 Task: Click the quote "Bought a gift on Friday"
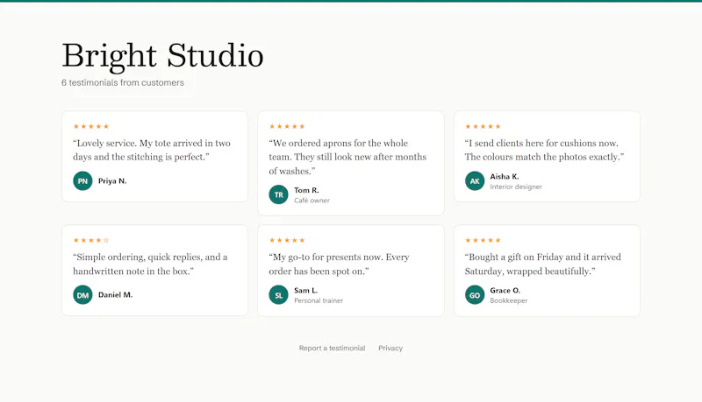click(x=543, y=264)
